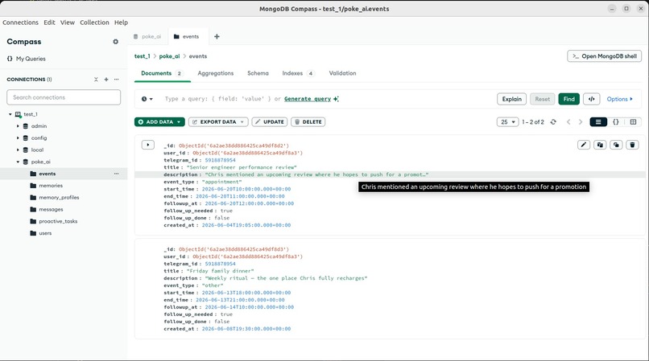Select memory_profiles collection
The height and width of the screenshot is (361, 649).
point(59,198)
